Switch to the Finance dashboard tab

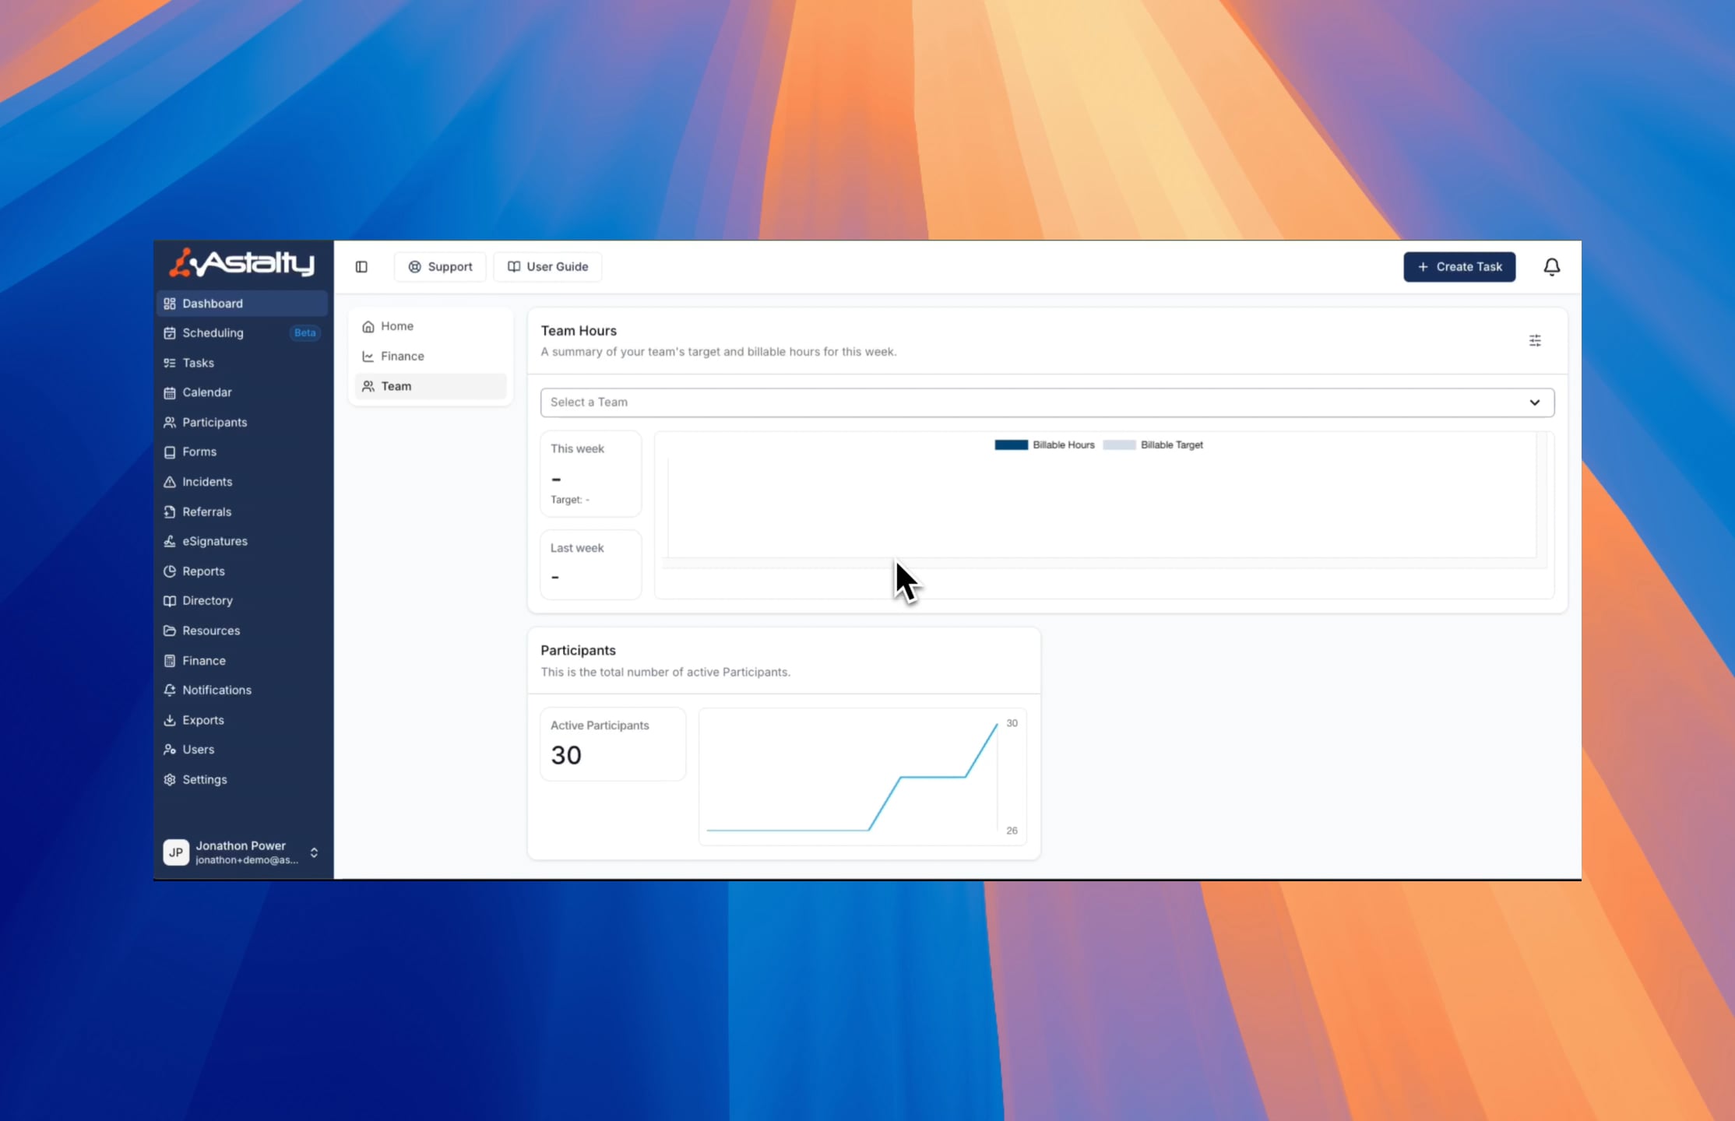click(x=431, y=357)
